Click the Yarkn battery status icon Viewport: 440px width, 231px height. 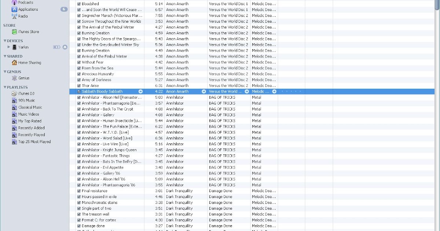coord(56,47)
